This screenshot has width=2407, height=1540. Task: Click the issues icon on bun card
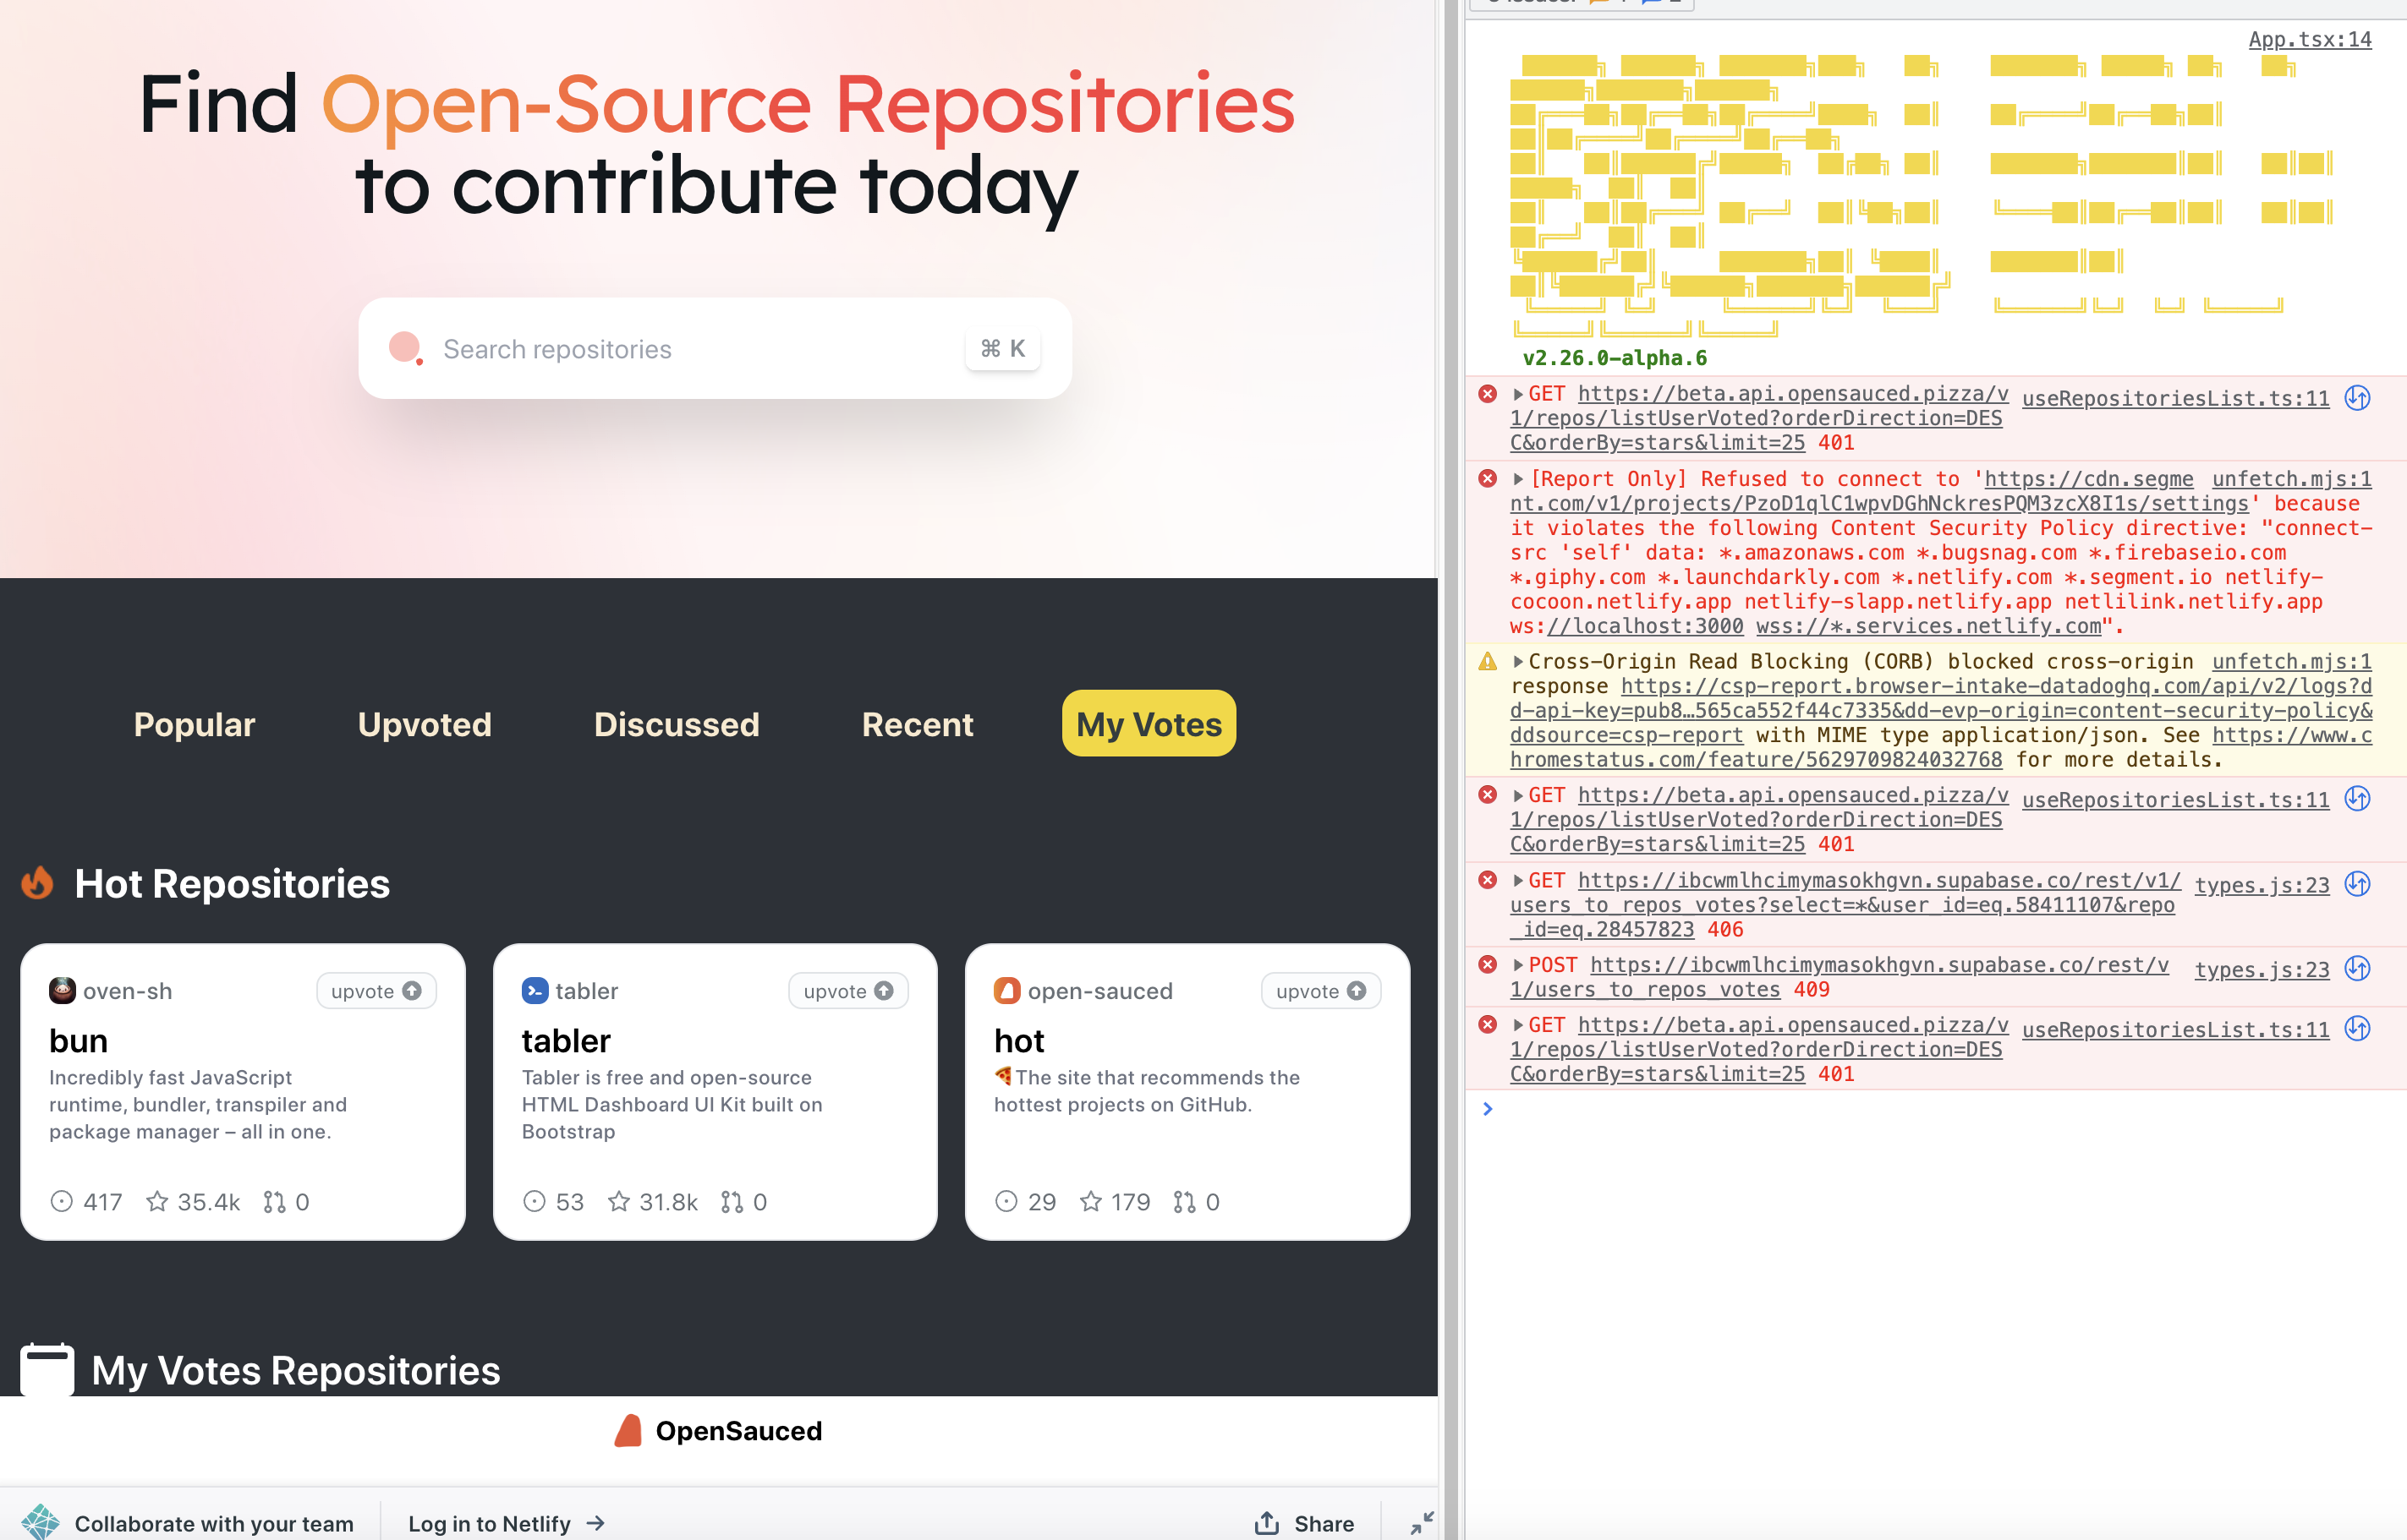(x=62, y=1201)
